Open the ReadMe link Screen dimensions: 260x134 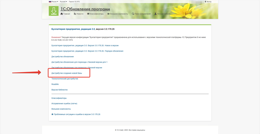(55, 84)
